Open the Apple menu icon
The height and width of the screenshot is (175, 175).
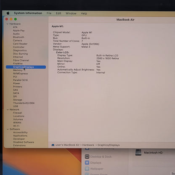click(x=8, y=13)
